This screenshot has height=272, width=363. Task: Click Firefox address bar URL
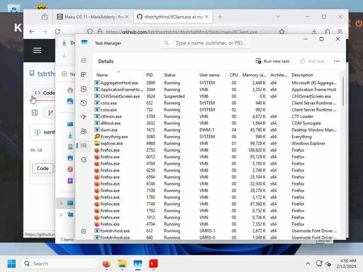click(182, 32)
